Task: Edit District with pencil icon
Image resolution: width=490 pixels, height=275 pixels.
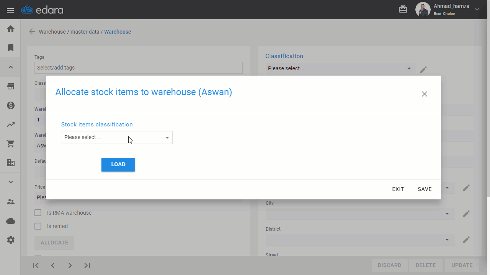Action: coord(466,240)
